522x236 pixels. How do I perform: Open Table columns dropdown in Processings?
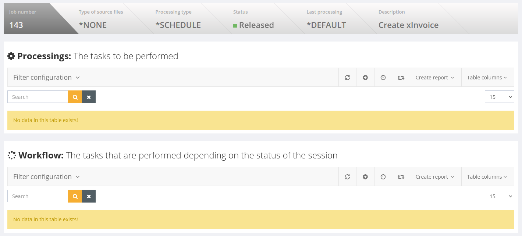tap(487, 78)
